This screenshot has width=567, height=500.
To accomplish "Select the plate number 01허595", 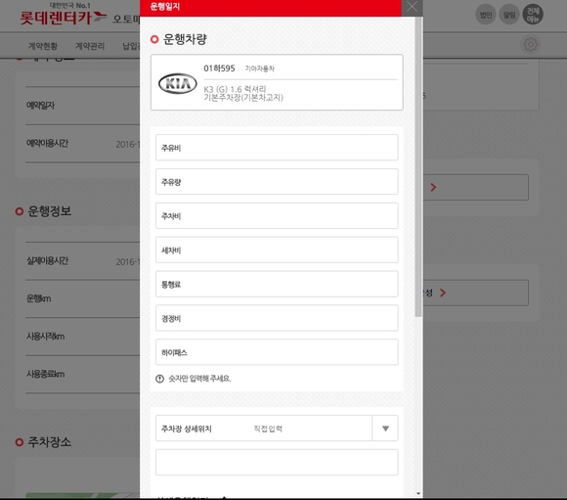I will (219, 68).
